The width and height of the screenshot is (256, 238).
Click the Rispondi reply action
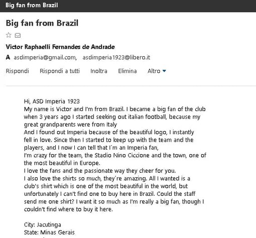coord(18,71)
